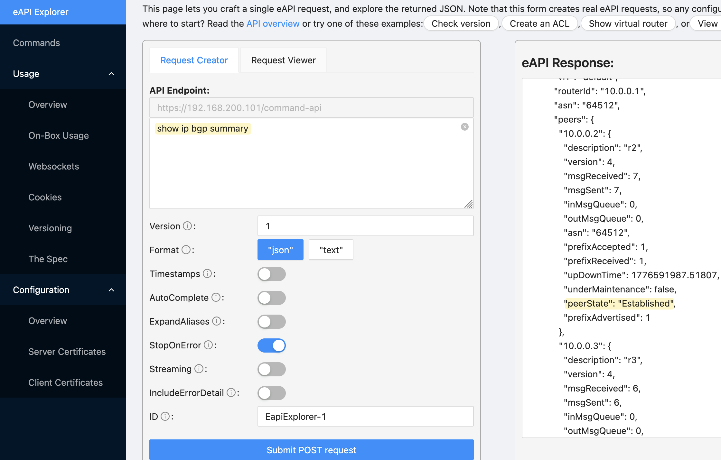Click the Format info icon
The height and width of the screenshot is (460, 721).
coord(186,250)
